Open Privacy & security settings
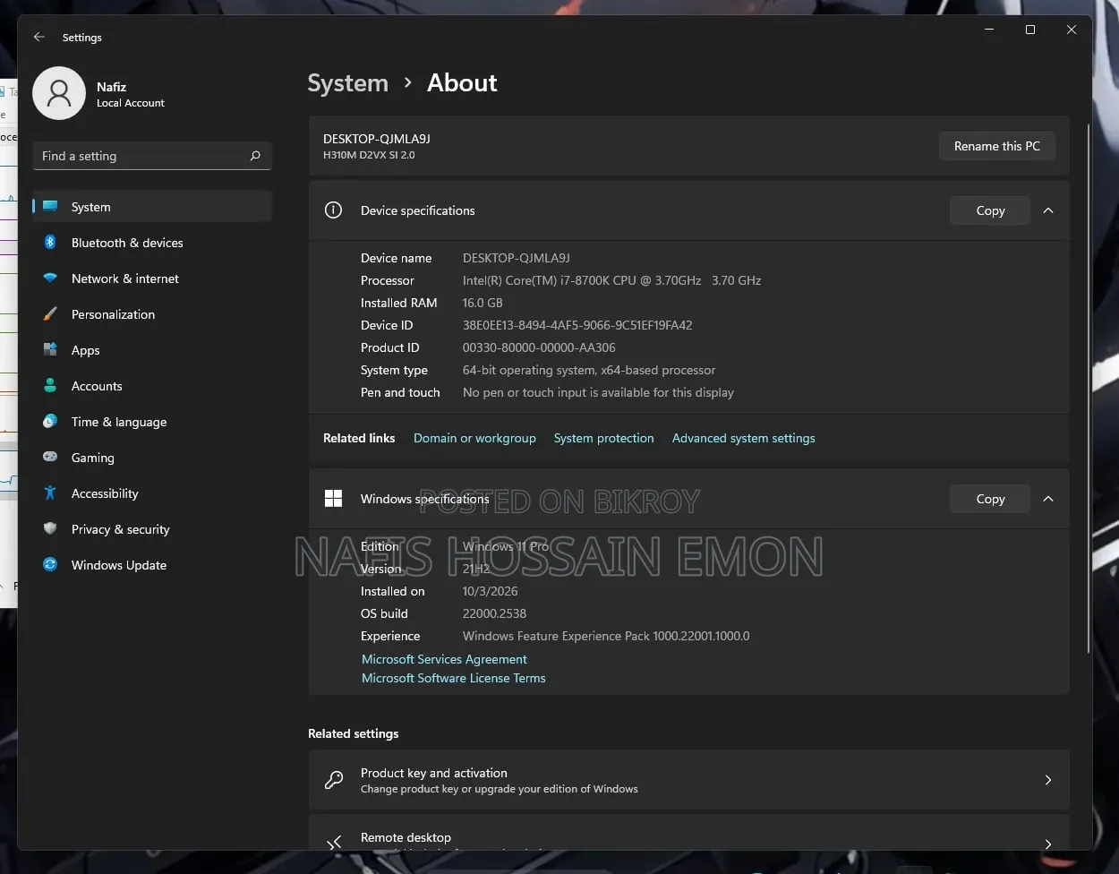The height and width of the screenshot is (874, 1119). (x=152, y=529)
